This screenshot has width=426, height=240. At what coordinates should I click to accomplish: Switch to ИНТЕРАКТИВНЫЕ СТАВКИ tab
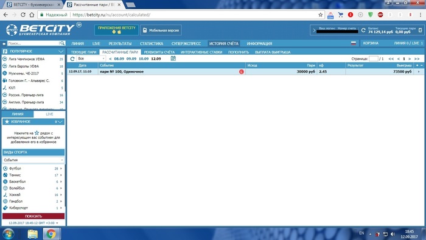point(201,52)
